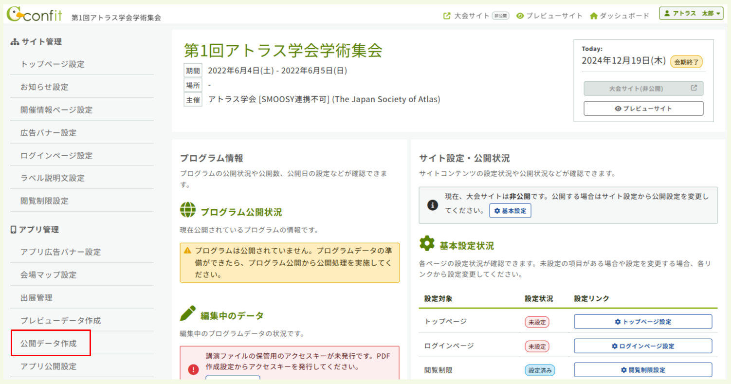The width and height of the screenshot is (731, 384).
Task: Click the eye icon before プレビューサイト in header
Action: 519,15
